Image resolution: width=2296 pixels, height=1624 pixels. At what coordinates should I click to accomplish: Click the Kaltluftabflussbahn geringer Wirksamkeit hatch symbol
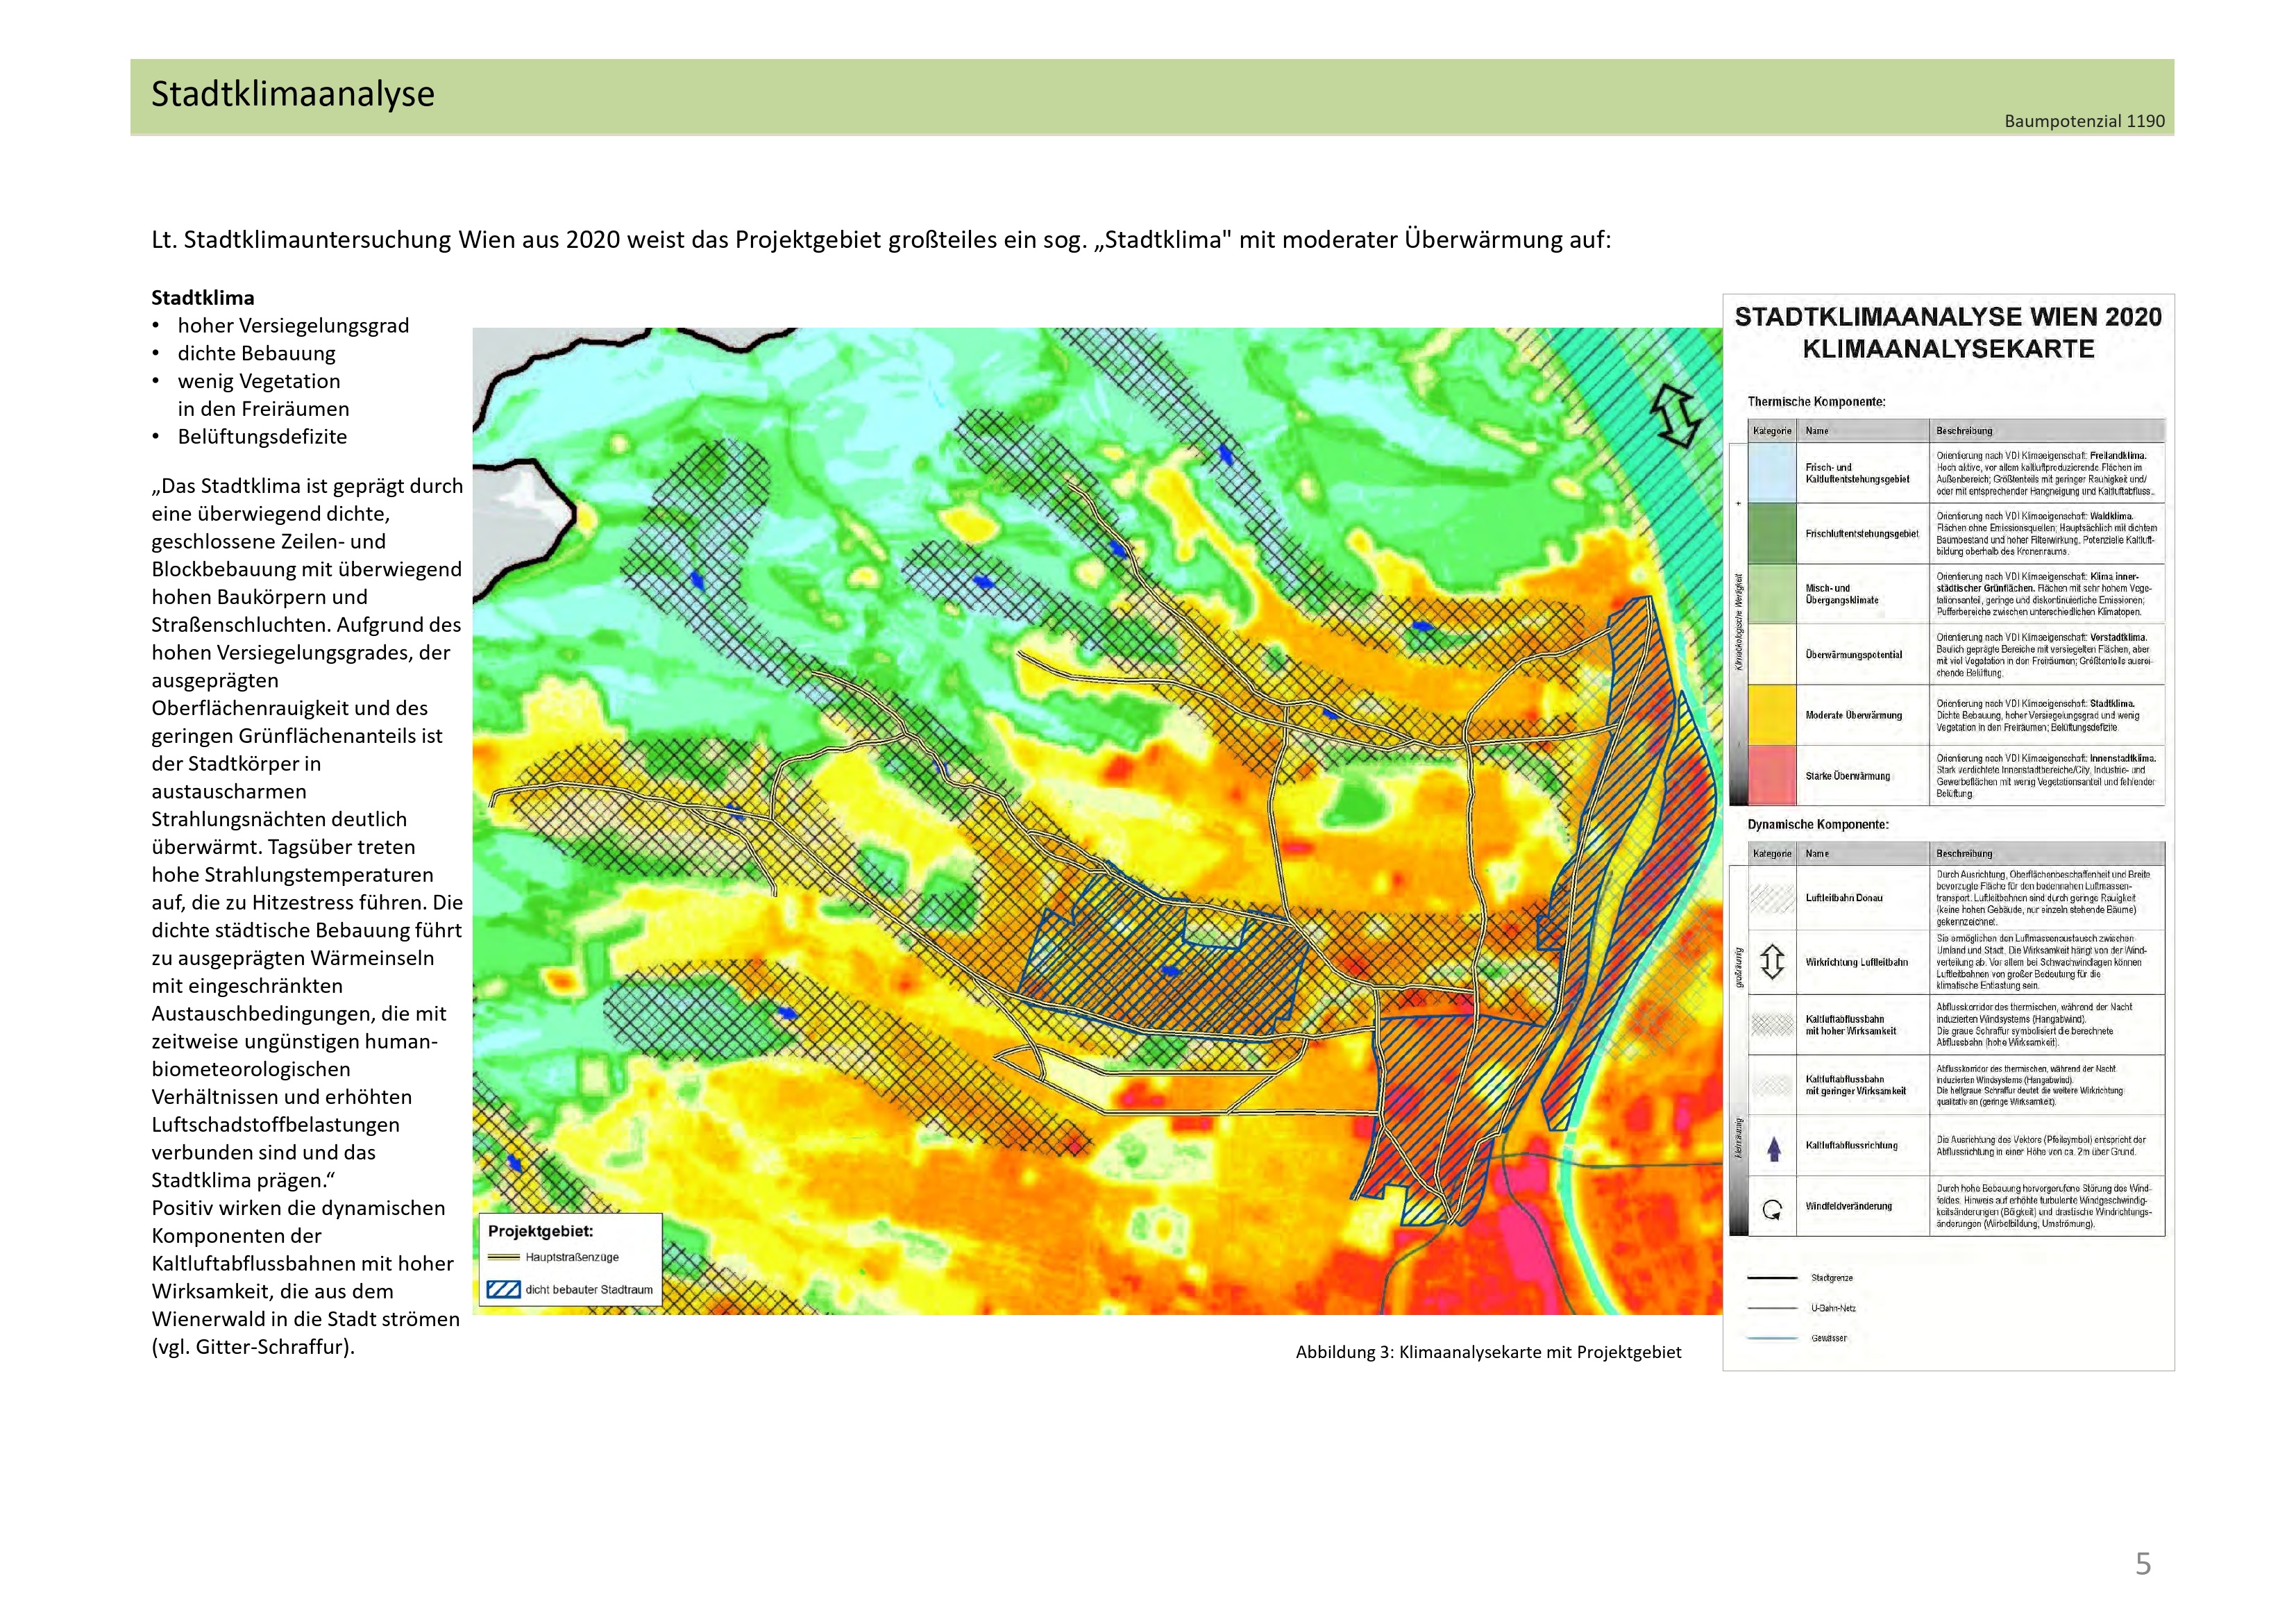point(1772,1086)
